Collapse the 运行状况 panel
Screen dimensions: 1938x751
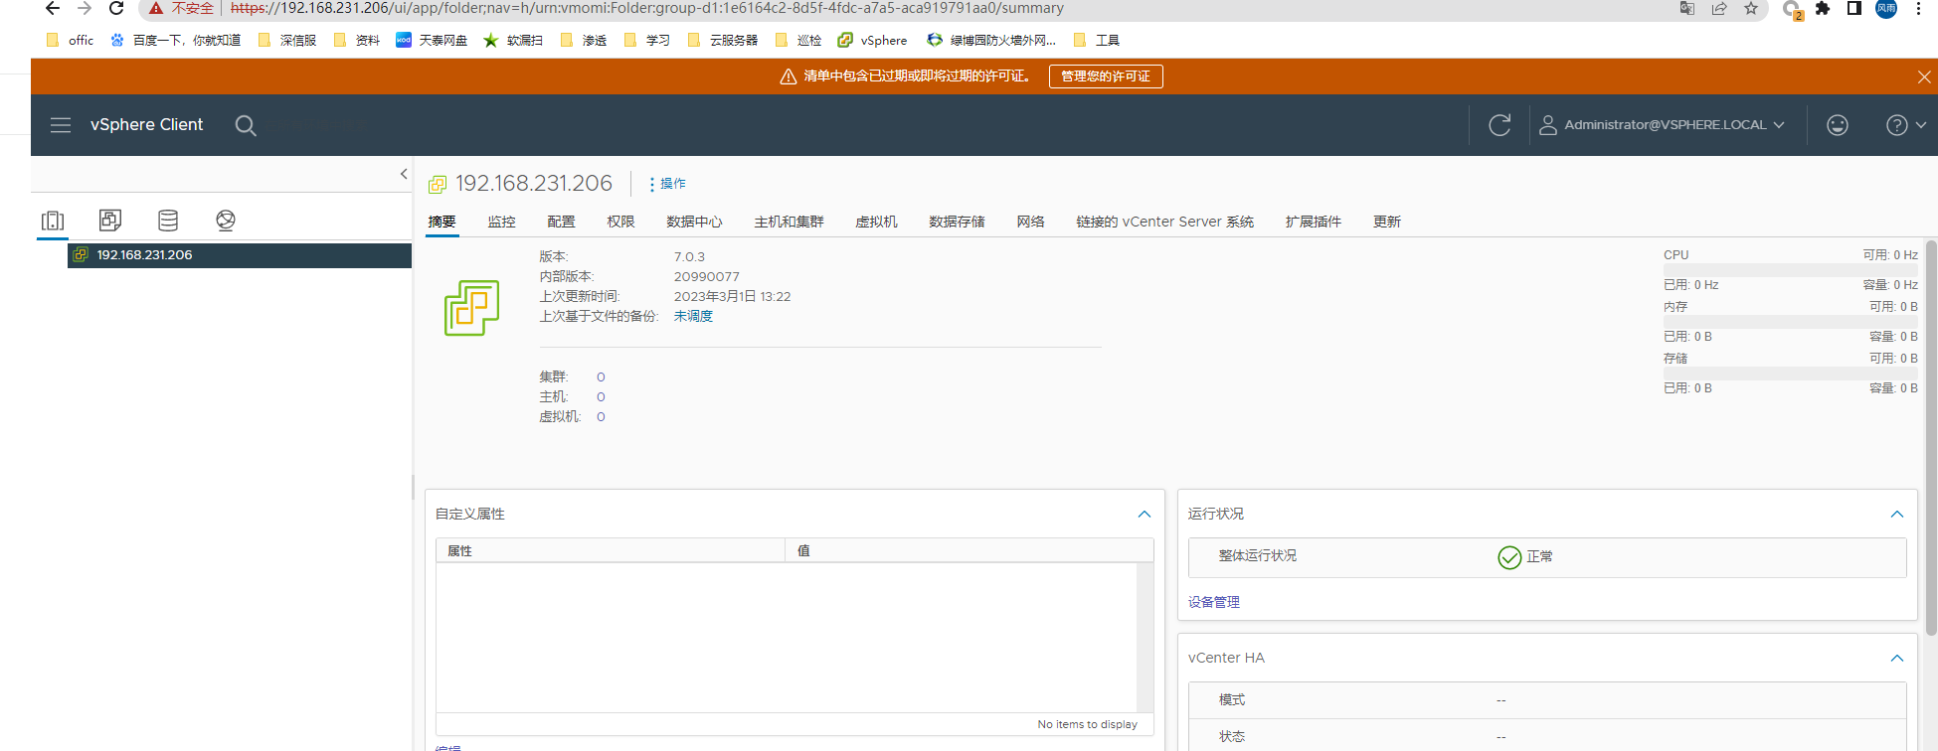point(1897,515)
